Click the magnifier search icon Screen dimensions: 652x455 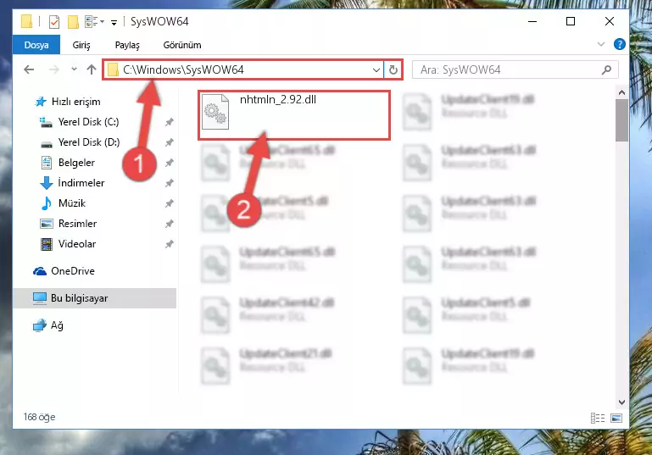(606, 69)
